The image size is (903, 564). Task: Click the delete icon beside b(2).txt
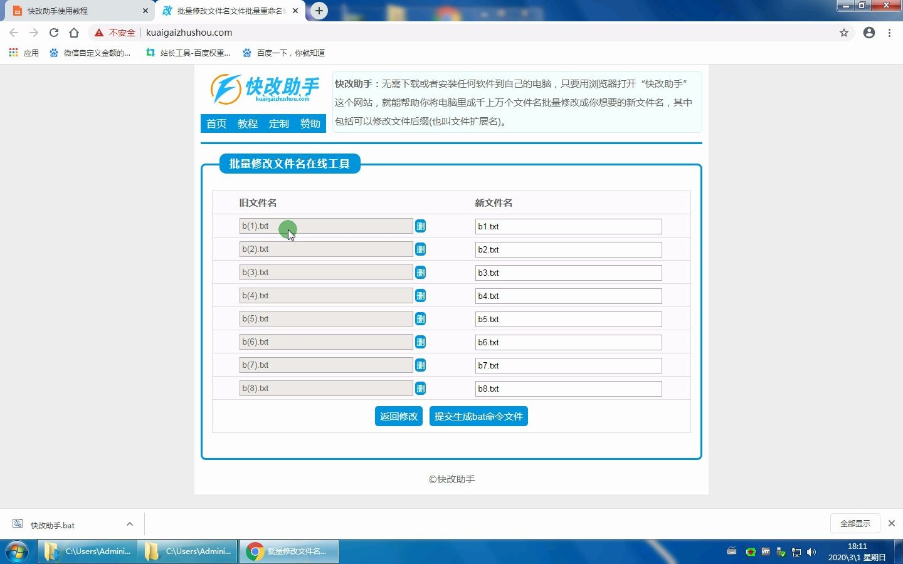[x=420, y=249]
